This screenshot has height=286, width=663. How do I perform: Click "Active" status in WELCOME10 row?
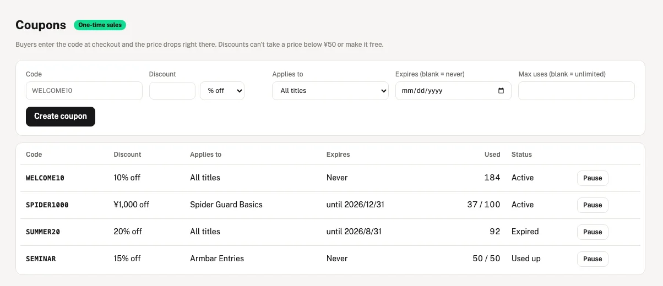point(523,178)
